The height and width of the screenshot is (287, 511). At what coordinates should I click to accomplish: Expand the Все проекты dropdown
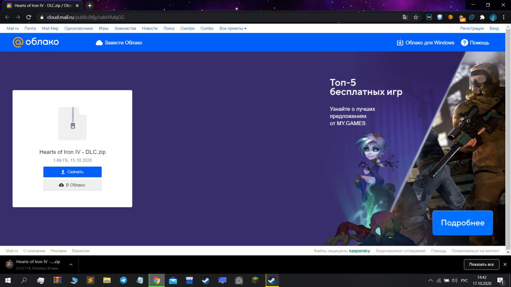pyautogui.click(x=233, y=28)
